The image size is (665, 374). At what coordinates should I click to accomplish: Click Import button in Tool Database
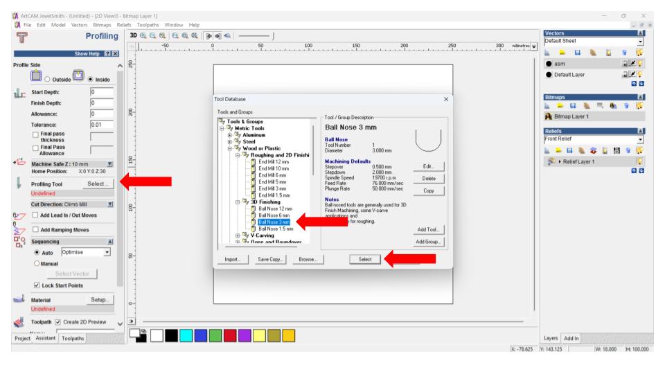(233, 259)
